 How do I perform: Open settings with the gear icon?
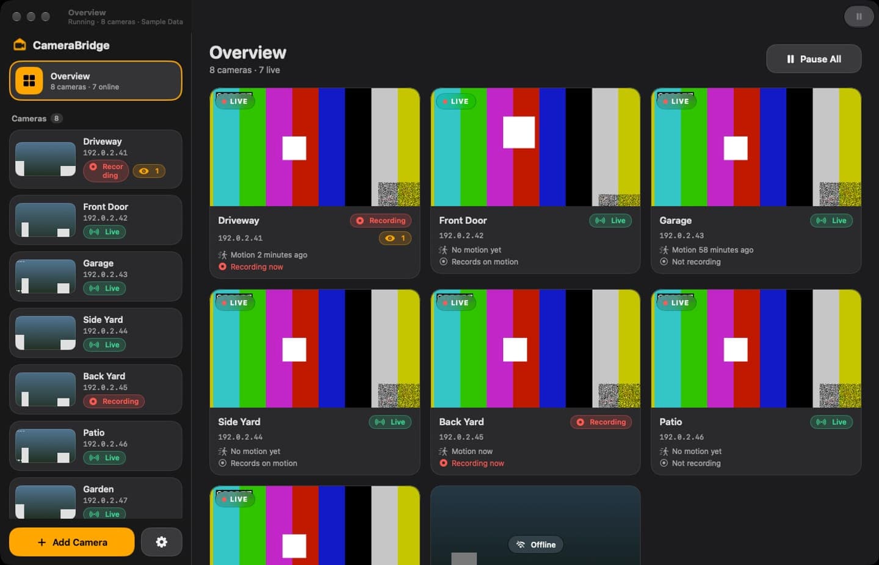[x=162, y=542]
